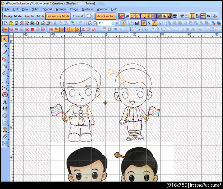Open the Image menu
The height and width of the screenshot is (189, 223).
(74, 9)
